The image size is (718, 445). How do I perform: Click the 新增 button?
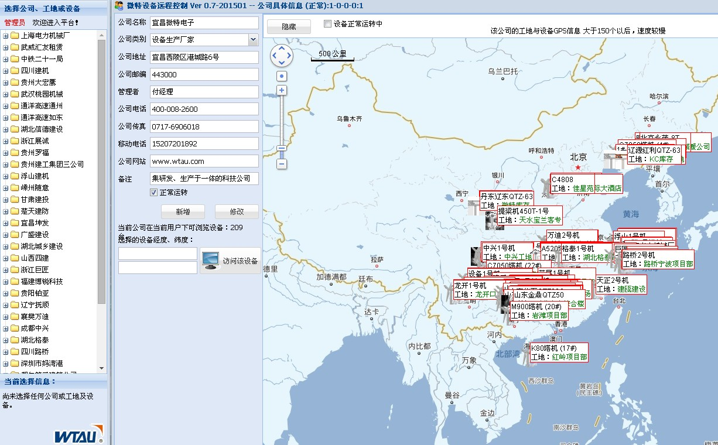click(x=183, y=211)
